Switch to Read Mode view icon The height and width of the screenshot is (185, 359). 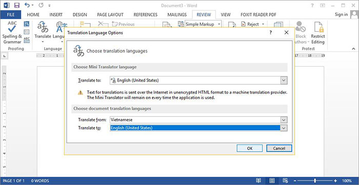click(258, 181)
